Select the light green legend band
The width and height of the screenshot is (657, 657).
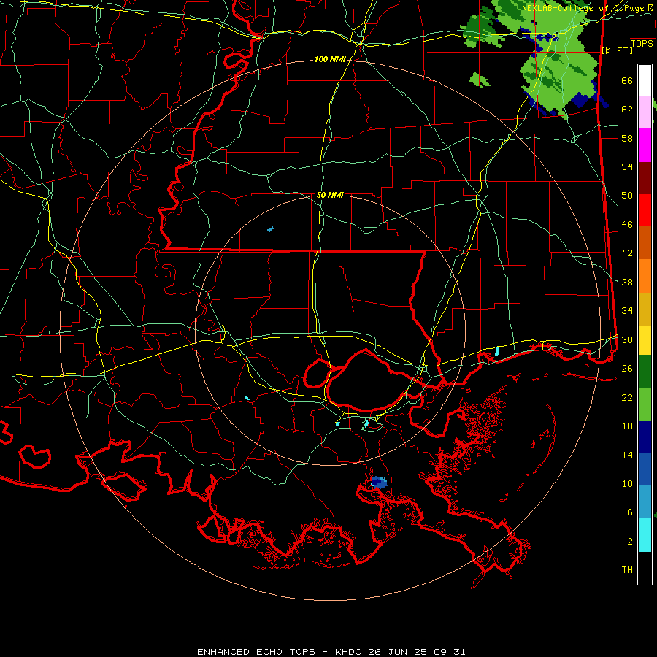coord(645,404)
